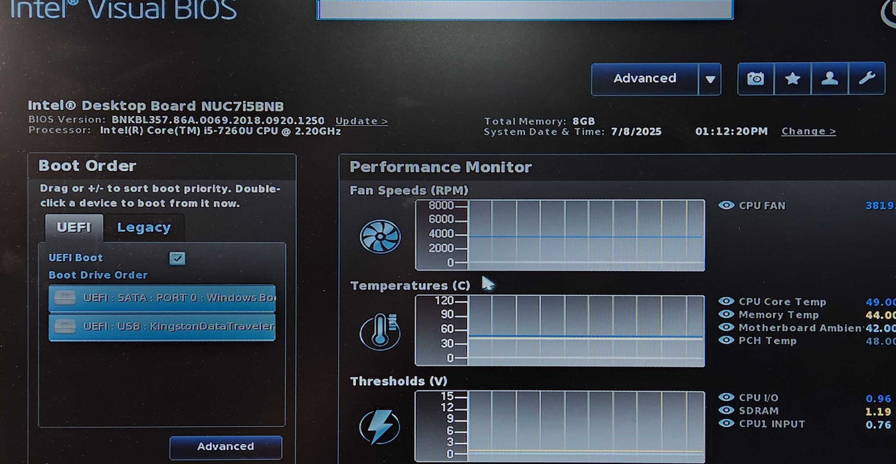
Task: Click the Total Memory 8GB value
Action: point(584,121)
